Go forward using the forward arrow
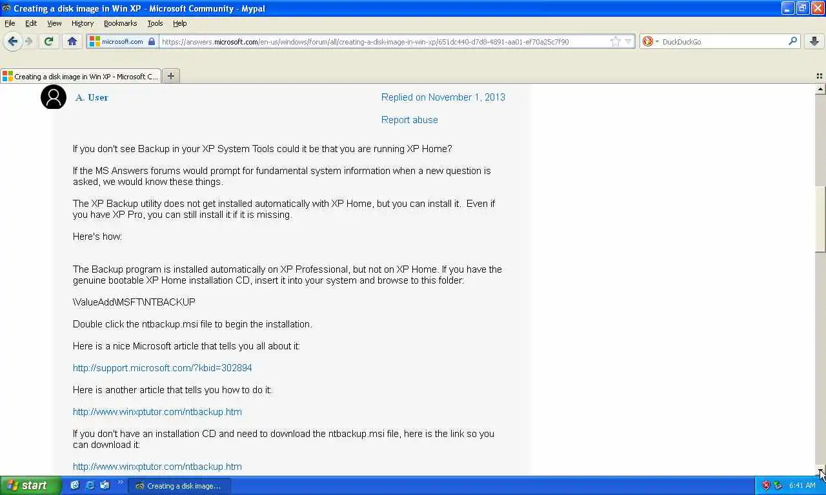This screenshot has height=495, width=826. (29, 41)
